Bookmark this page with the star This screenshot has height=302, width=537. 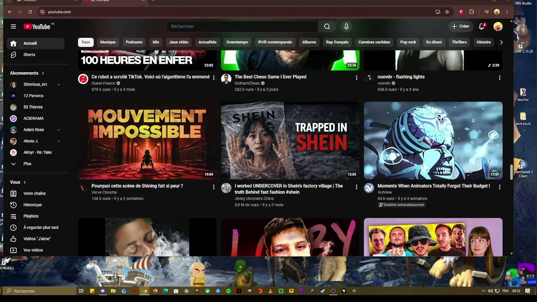point(447,12)
